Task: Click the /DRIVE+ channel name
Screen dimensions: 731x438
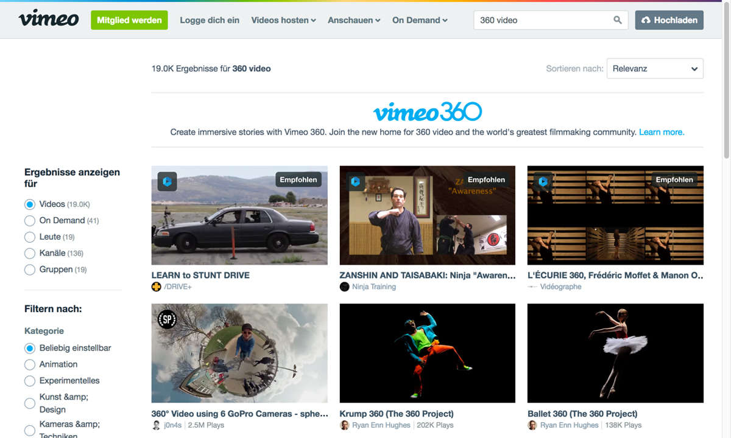Action: (178, 287)
